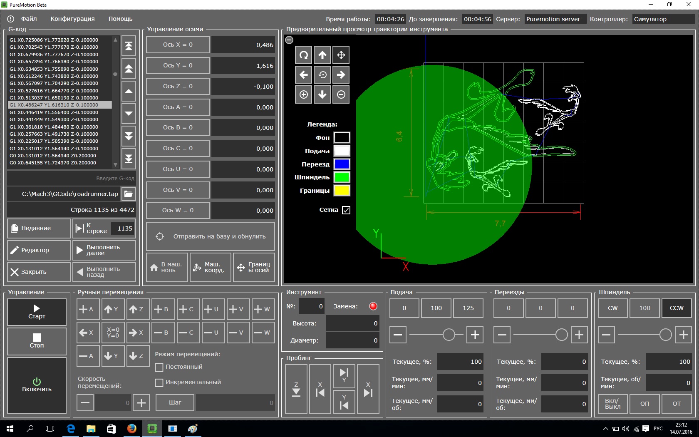Open the Конфигурация menu

[72, 19]
